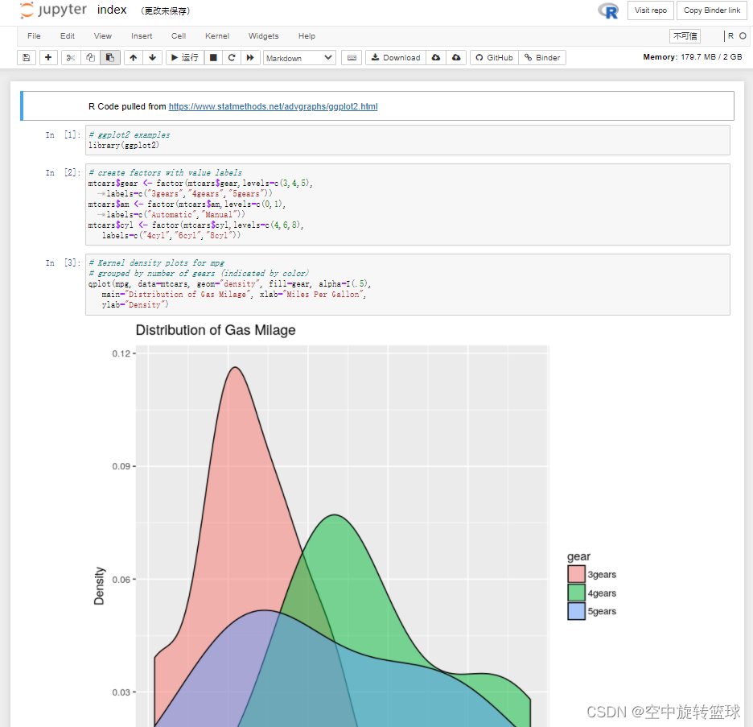753x727 pixels.
Task: Move selected cell down arrow
Action: [x=152, y=58]
